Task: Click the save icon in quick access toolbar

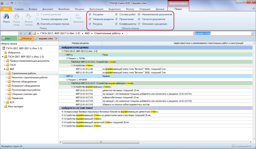Action: (x=7, y=3)
